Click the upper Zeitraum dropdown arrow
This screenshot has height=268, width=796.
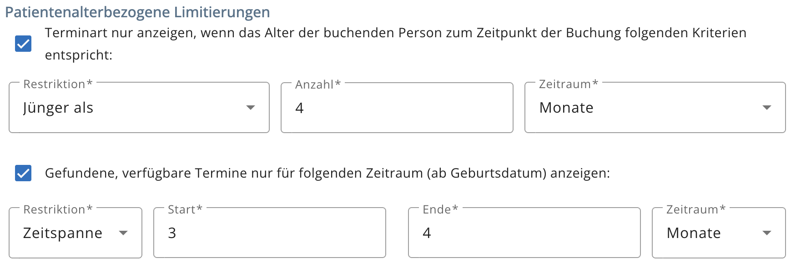point(767,108)
